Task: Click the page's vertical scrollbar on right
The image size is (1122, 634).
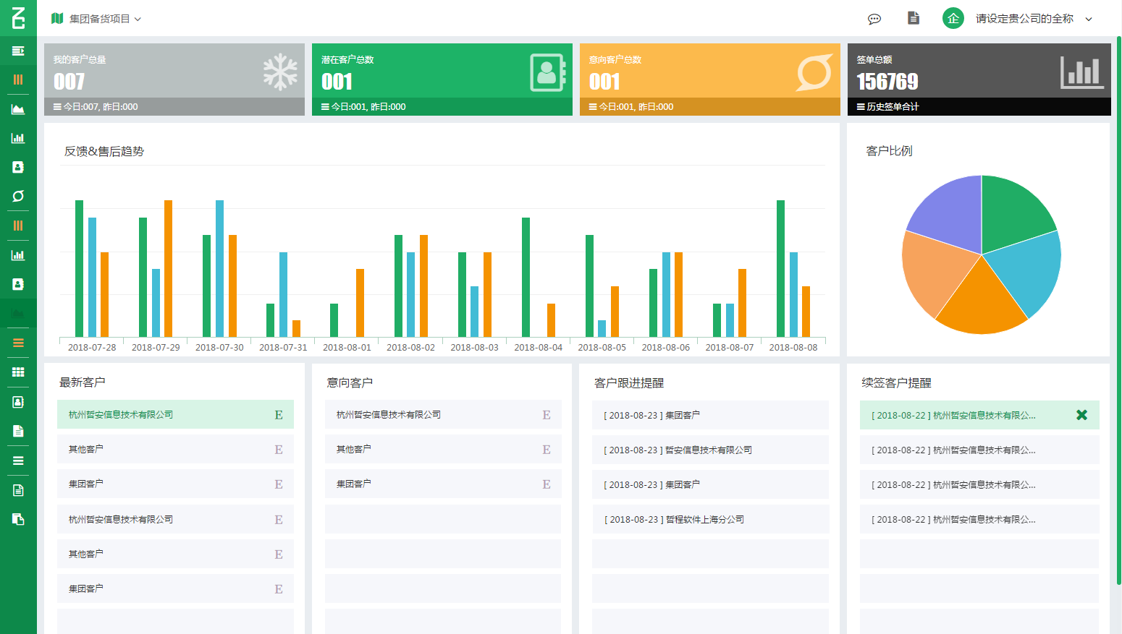Action: click(x=1118, y=311)
